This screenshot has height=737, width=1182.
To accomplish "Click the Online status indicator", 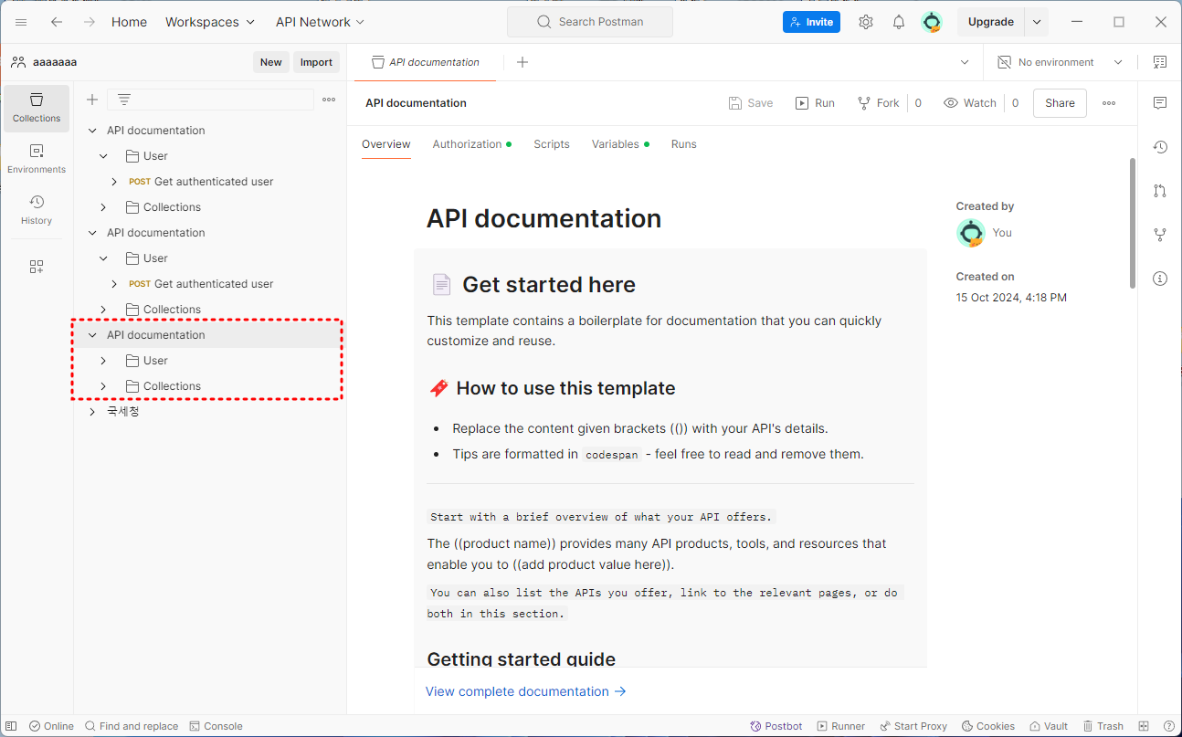I will (x=51, y=726).
